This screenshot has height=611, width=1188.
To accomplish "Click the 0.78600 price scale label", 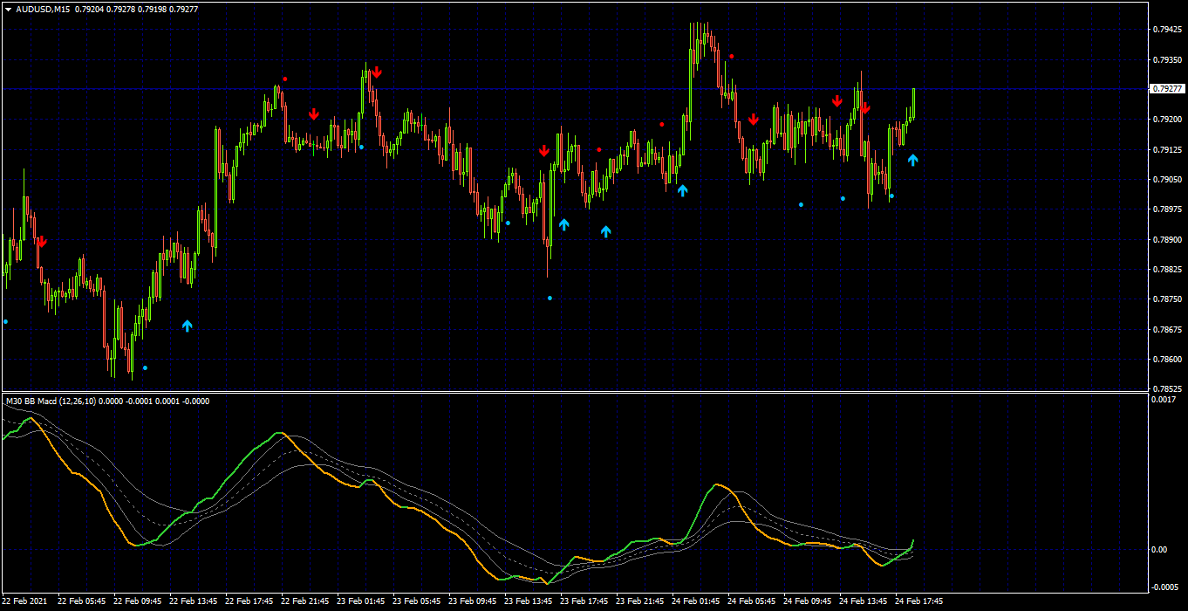I will click(x=1168, y=359).
